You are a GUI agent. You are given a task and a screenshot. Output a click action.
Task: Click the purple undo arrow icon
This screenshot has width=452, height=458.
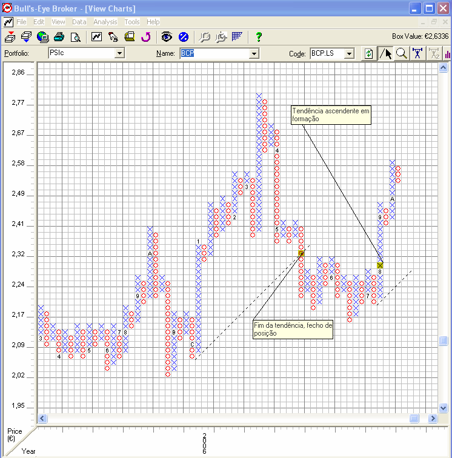pyautogui.click(x=146, y=37)
